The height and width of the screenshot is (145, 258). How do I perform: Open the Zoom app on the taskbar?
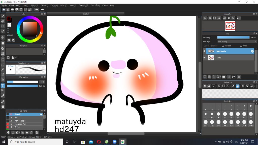click(115, 142)
